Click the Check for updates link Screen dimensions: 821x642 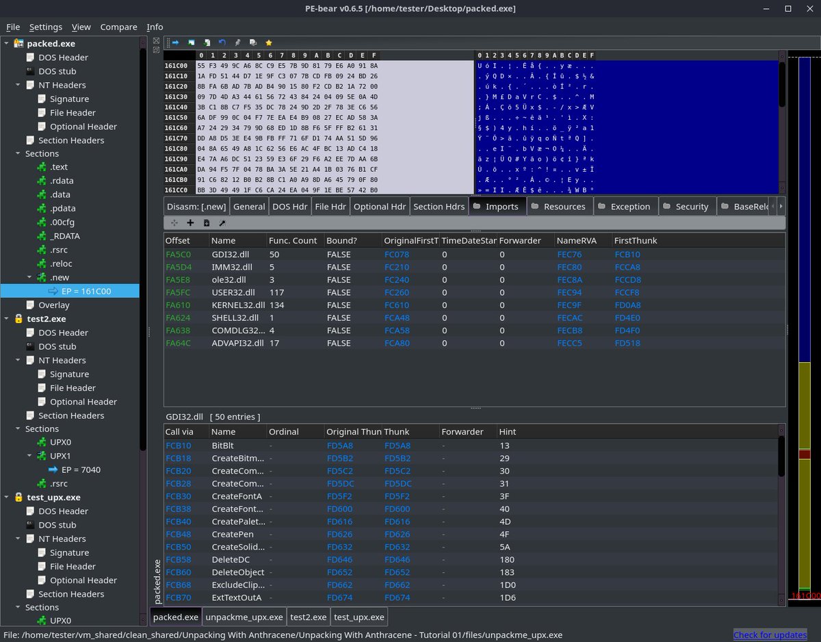pos(770,634)
